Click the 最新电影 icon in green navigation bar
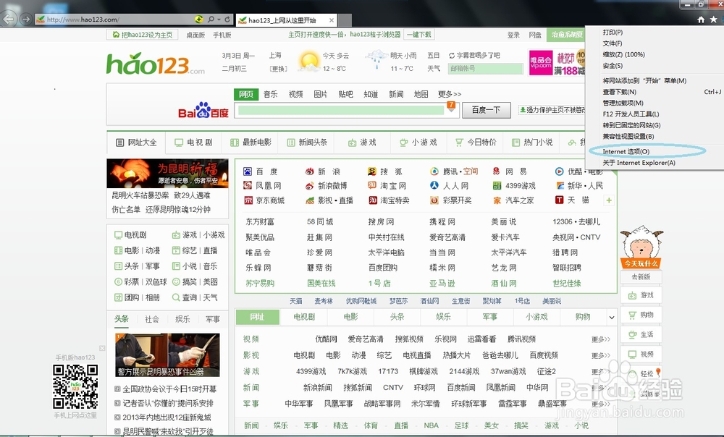 pyautogui.click(x=233, y=142)
